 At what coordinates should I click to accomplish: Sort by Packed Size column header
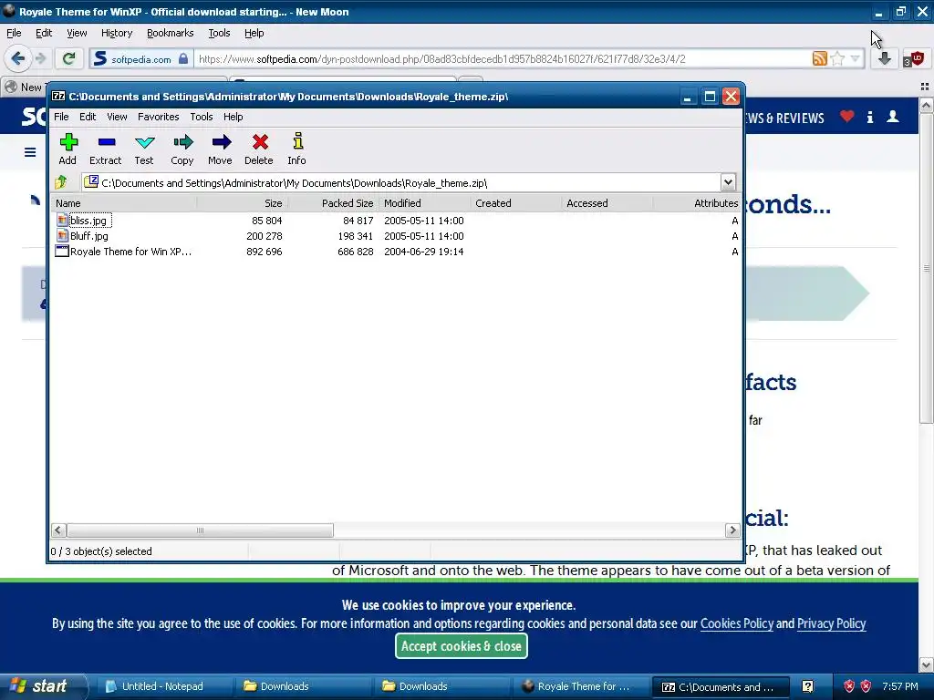334,203
